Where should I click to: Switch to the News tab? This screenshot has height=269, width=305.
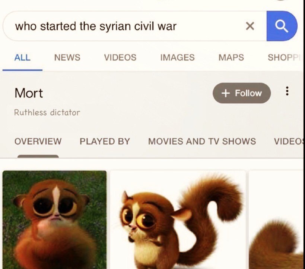point(67,57)
